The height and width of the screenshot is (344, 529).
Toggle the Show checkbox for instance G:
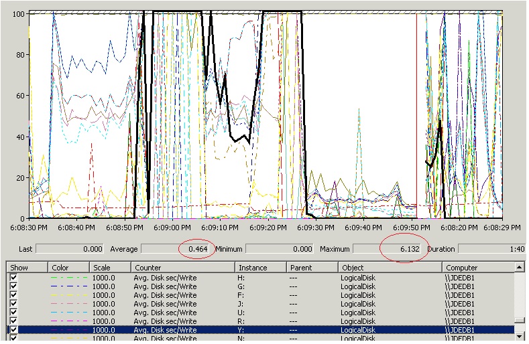pyautogui.click(x=13, y=286)
